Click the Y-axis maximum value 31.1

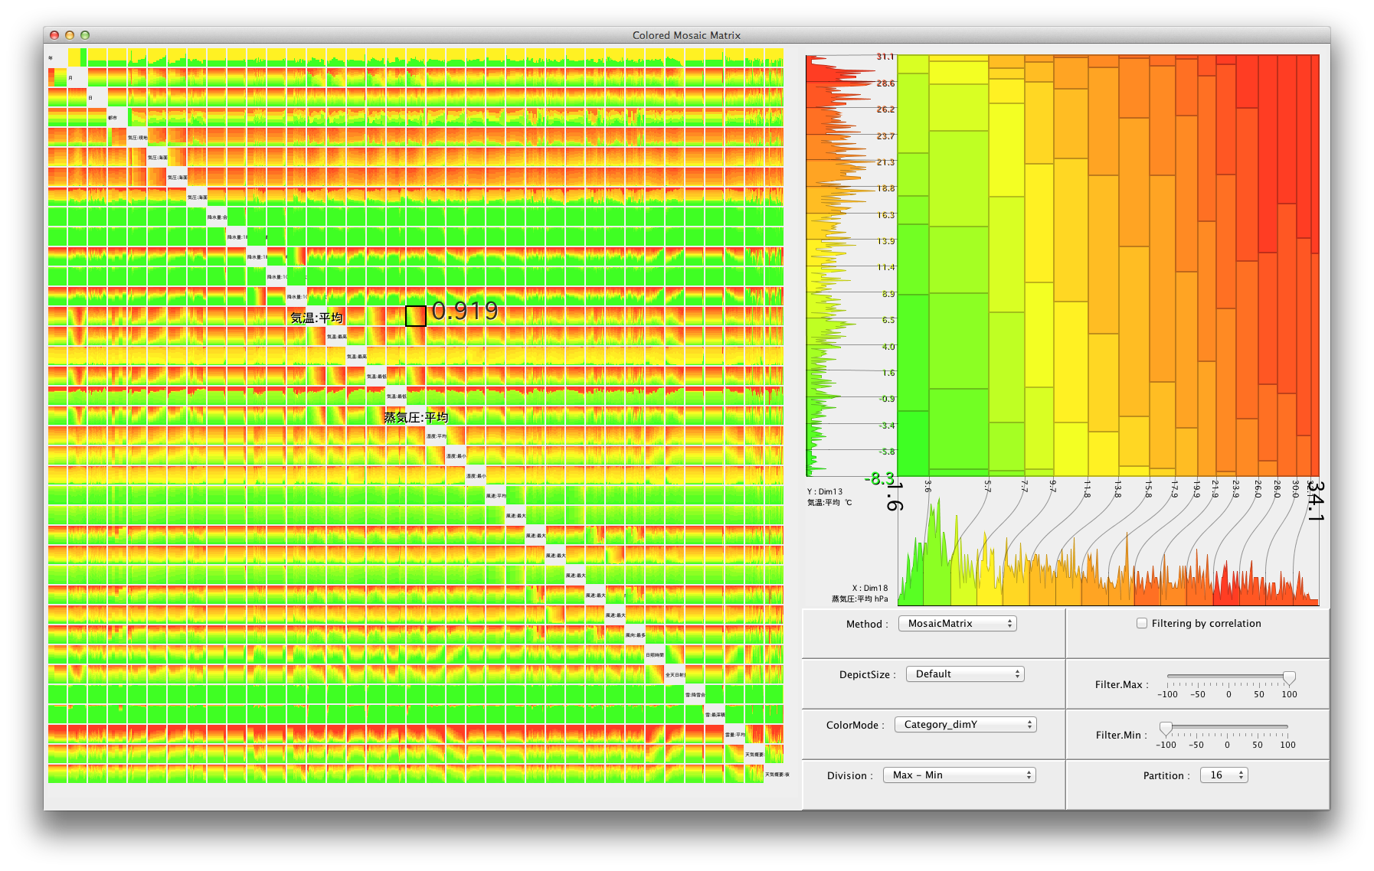tap(885, 57)
